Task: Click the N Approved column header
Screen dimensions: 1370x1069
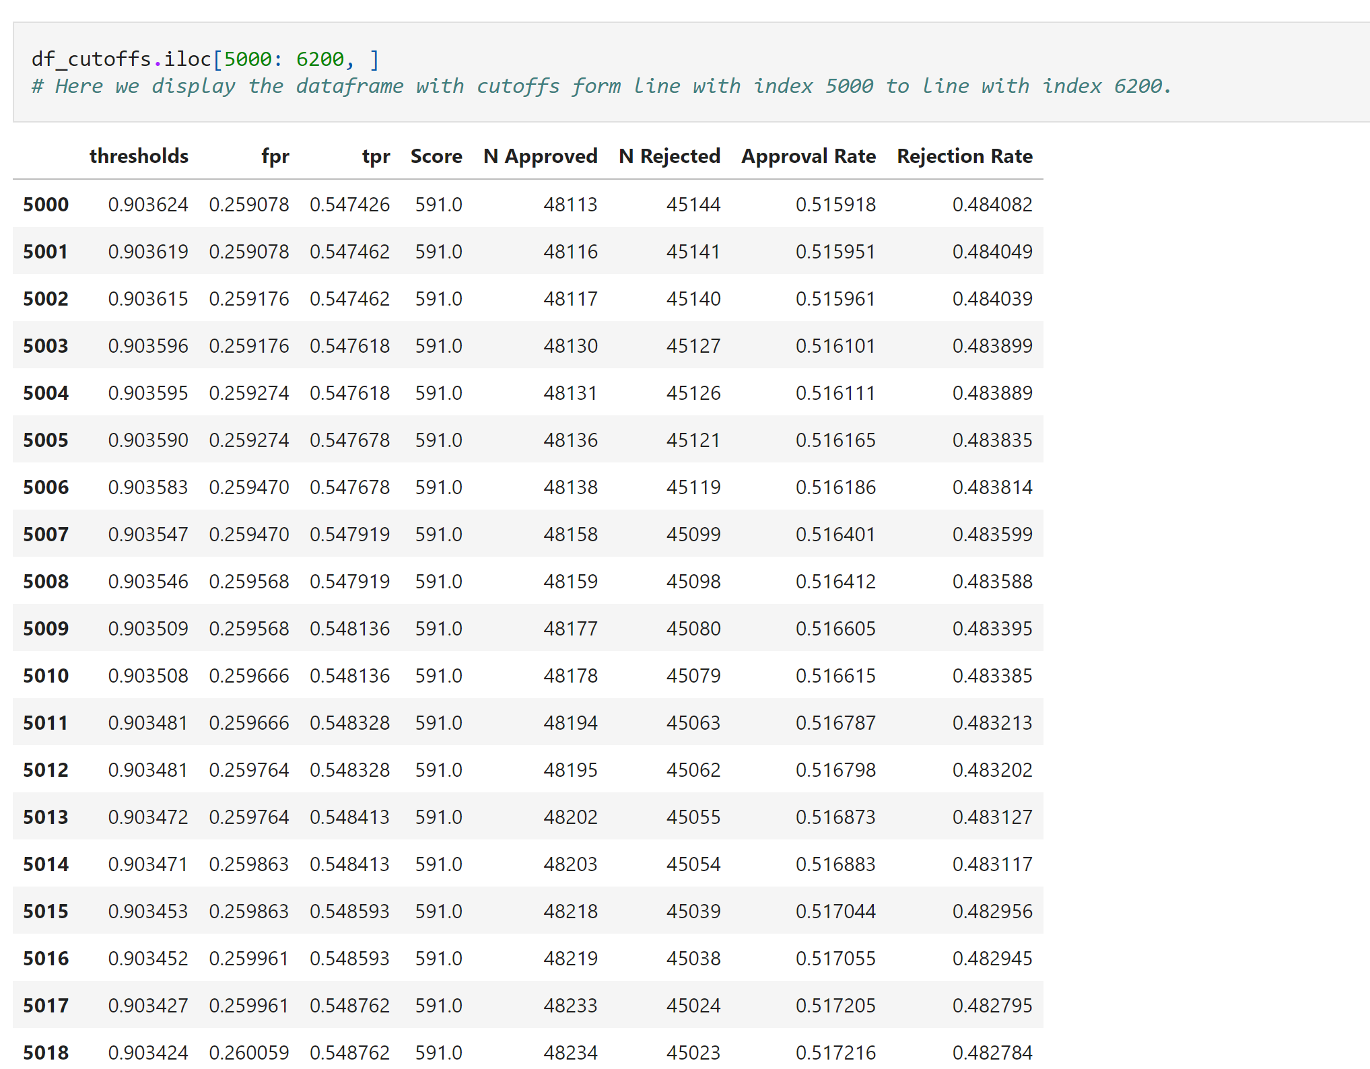Action: point(540,156)
